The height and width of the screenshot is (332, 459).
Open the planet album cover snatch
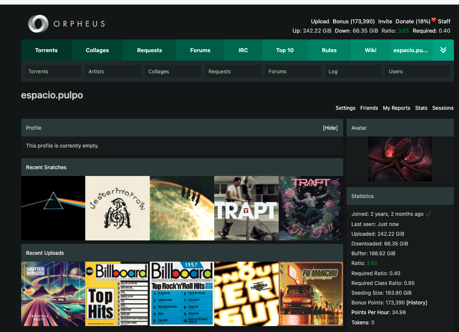pos(182,208)
